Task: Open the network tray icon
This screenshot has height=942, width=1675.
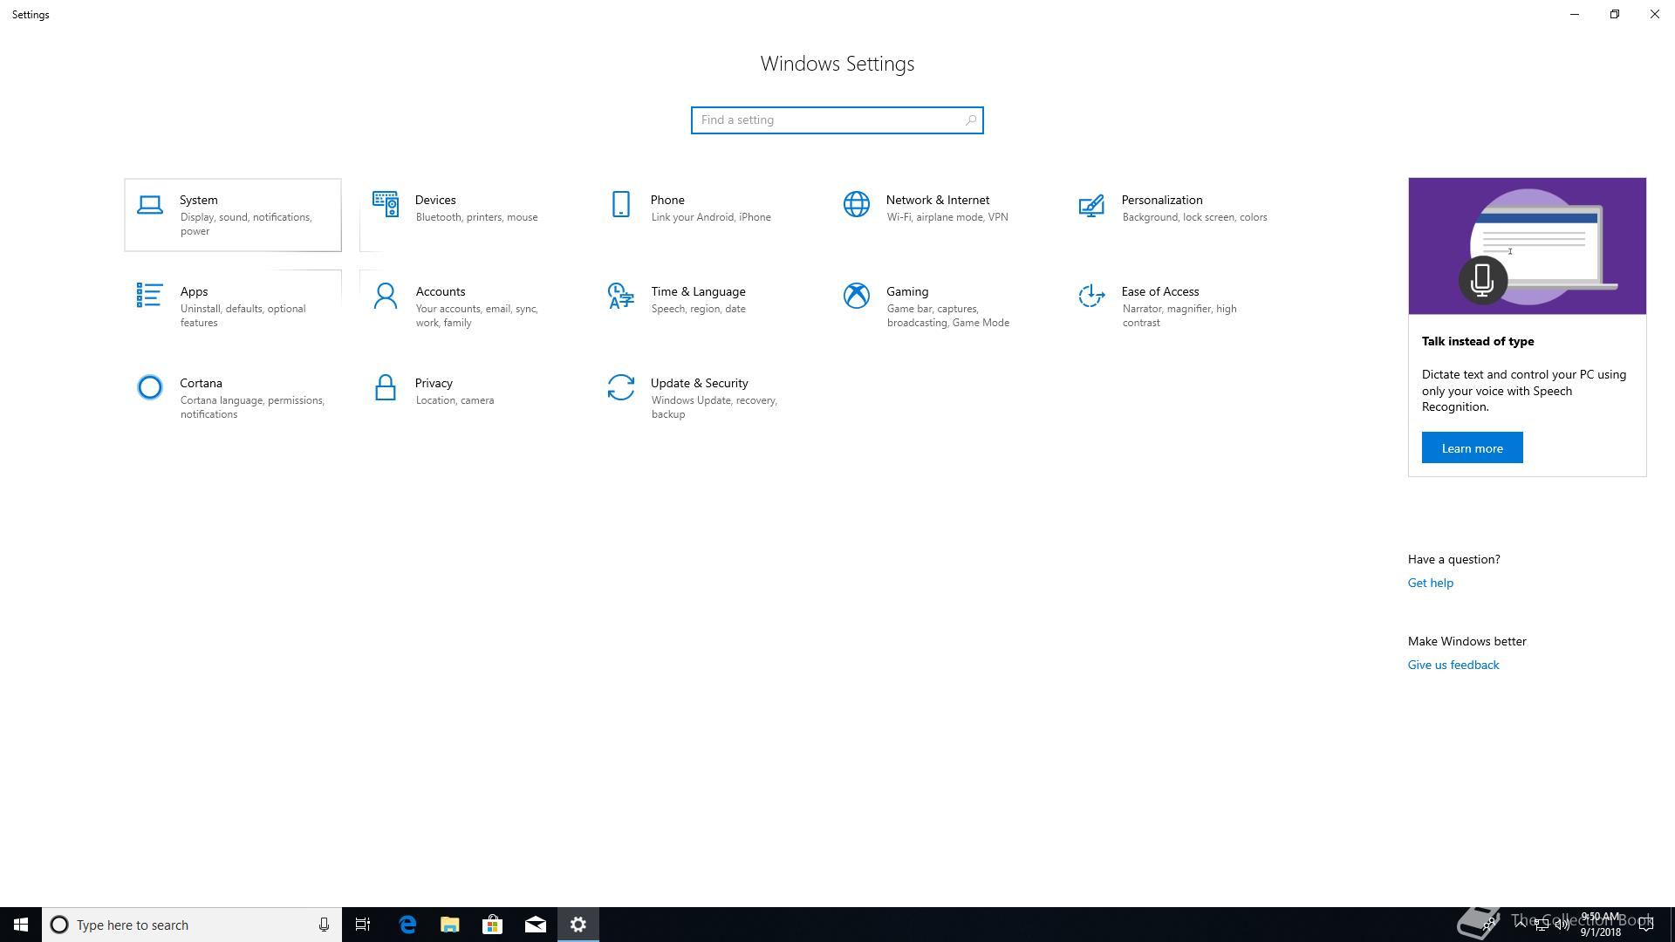Action: tap(1542, 925)
